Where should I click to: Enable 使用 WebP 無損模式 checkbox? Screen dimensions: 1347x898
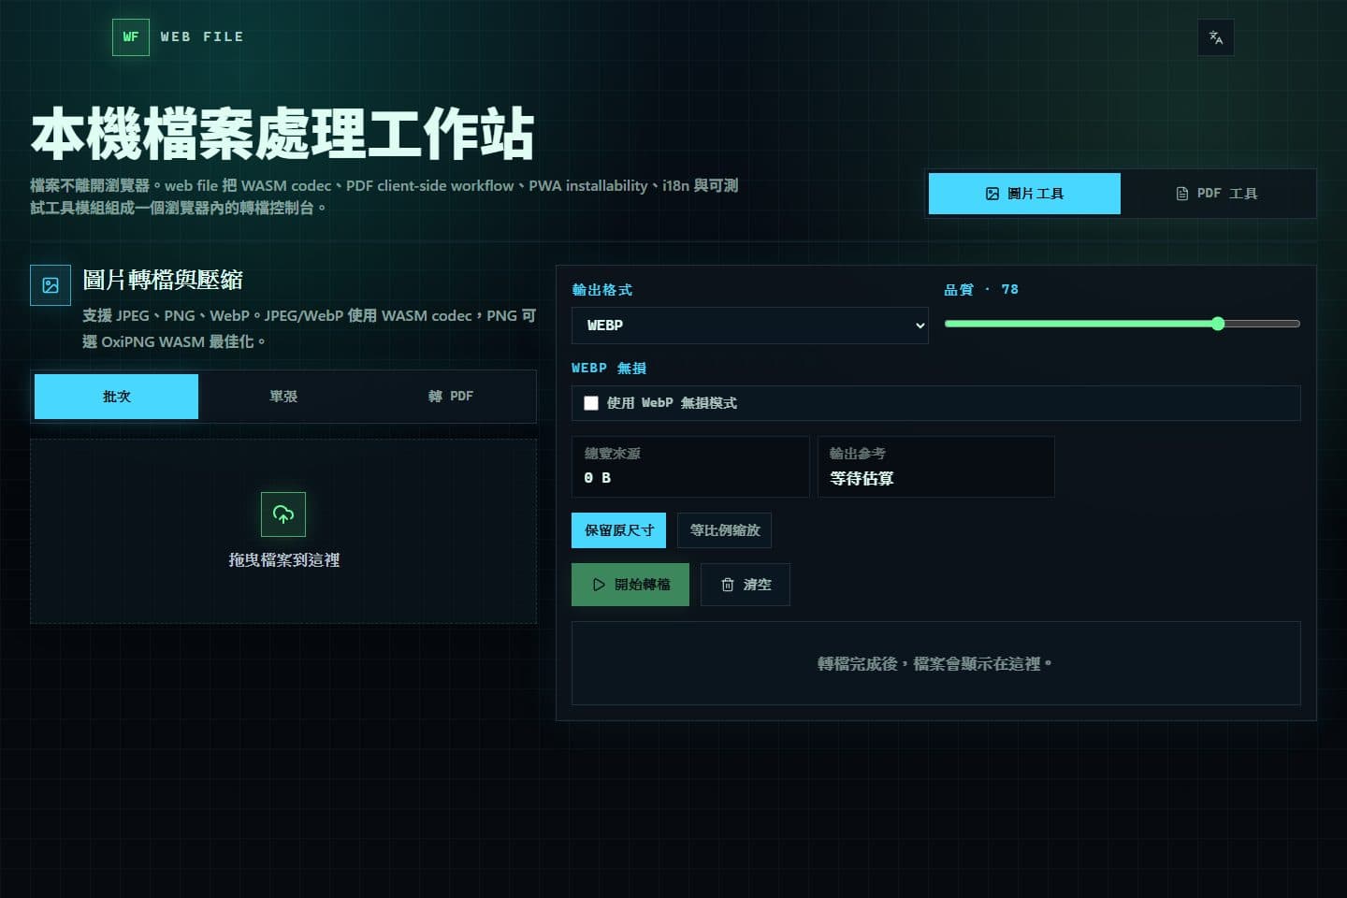[591, 403]
